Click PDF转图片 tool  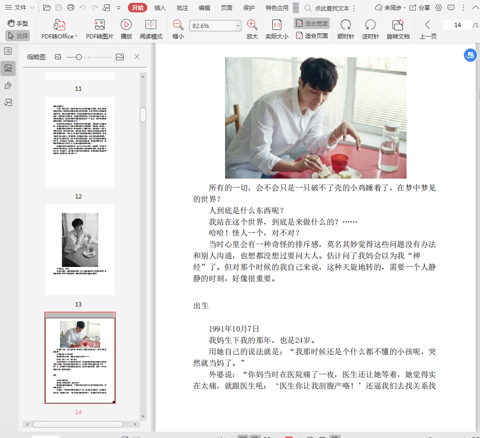[x=99, y=29]
